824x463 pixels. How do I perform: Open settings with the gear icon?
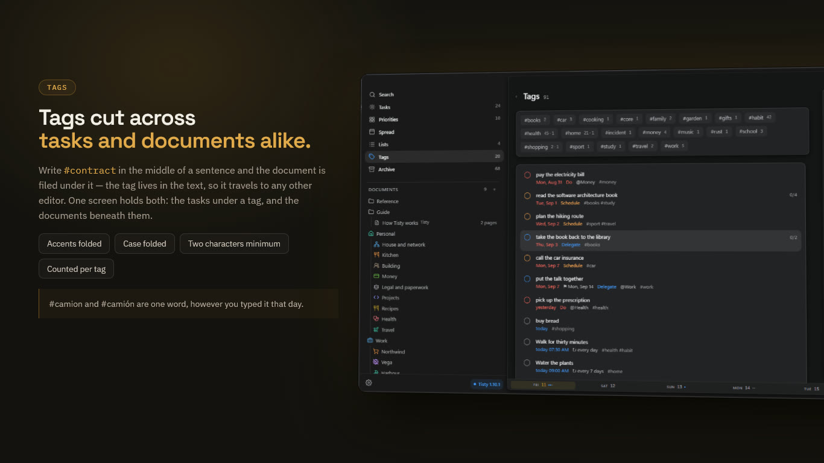click(x=369, y=383)
